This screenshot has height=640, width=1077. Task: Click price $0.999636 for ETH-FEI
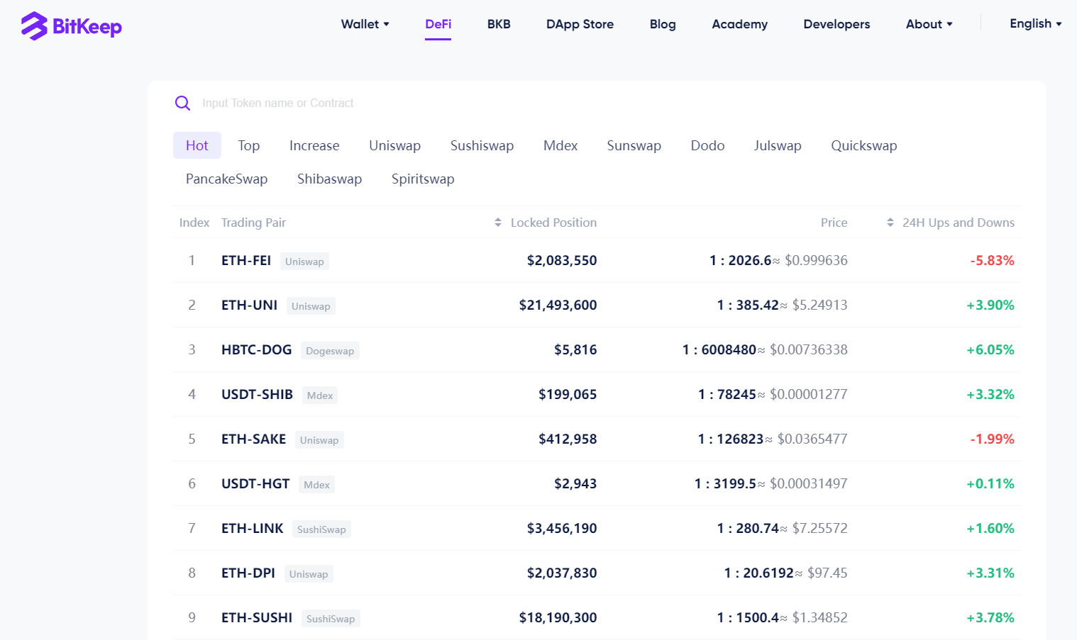[x=816, y=260]
